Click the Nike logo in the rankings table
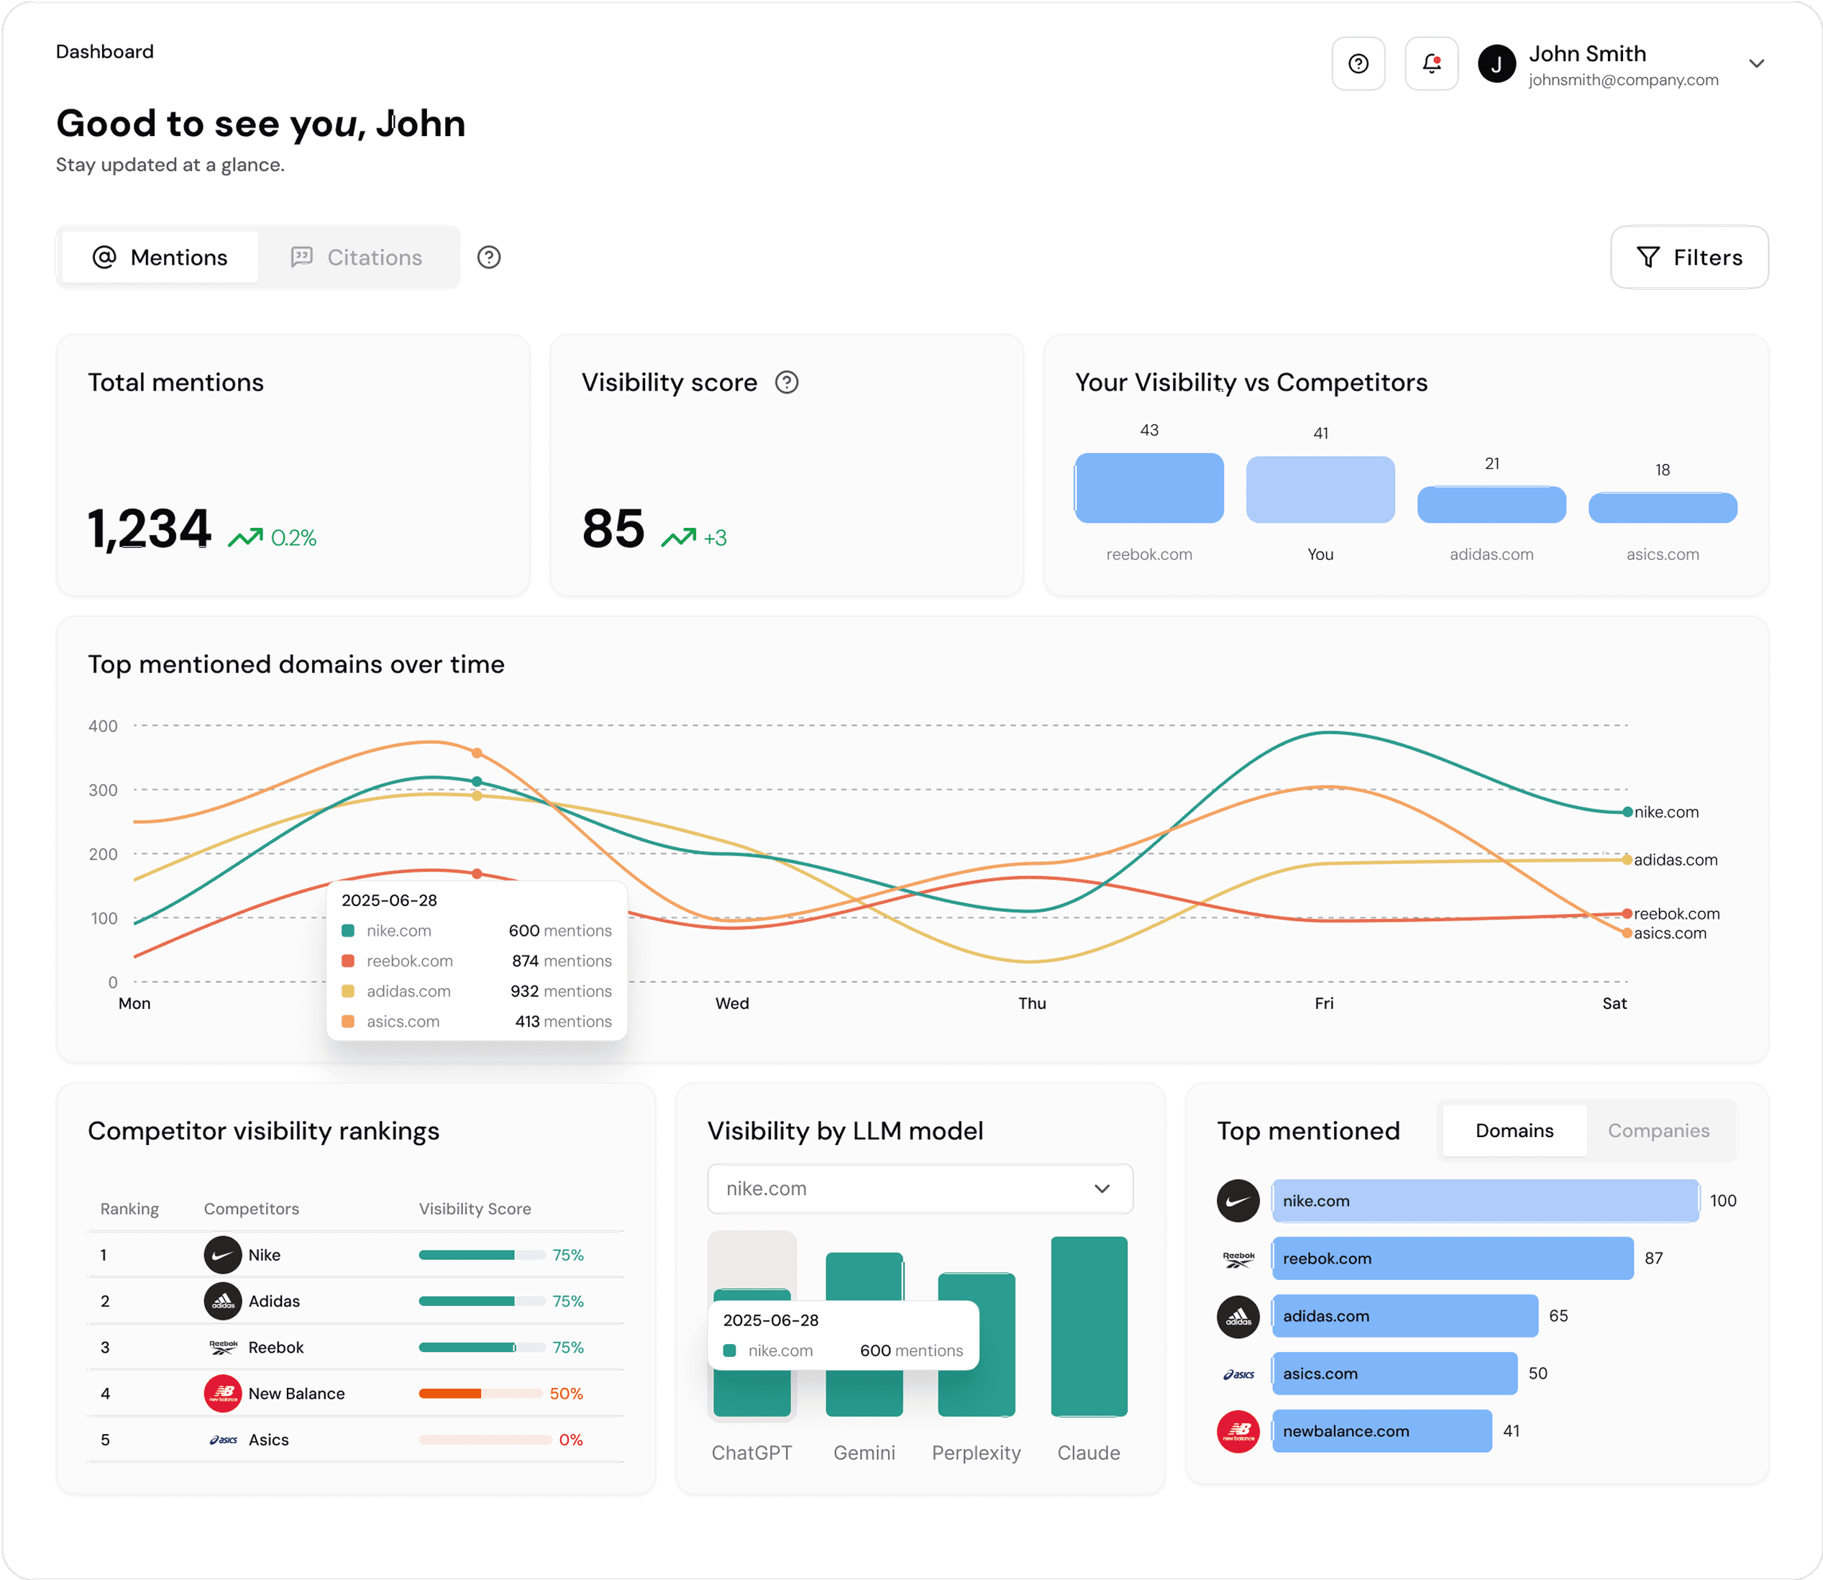 [223, 1255]
